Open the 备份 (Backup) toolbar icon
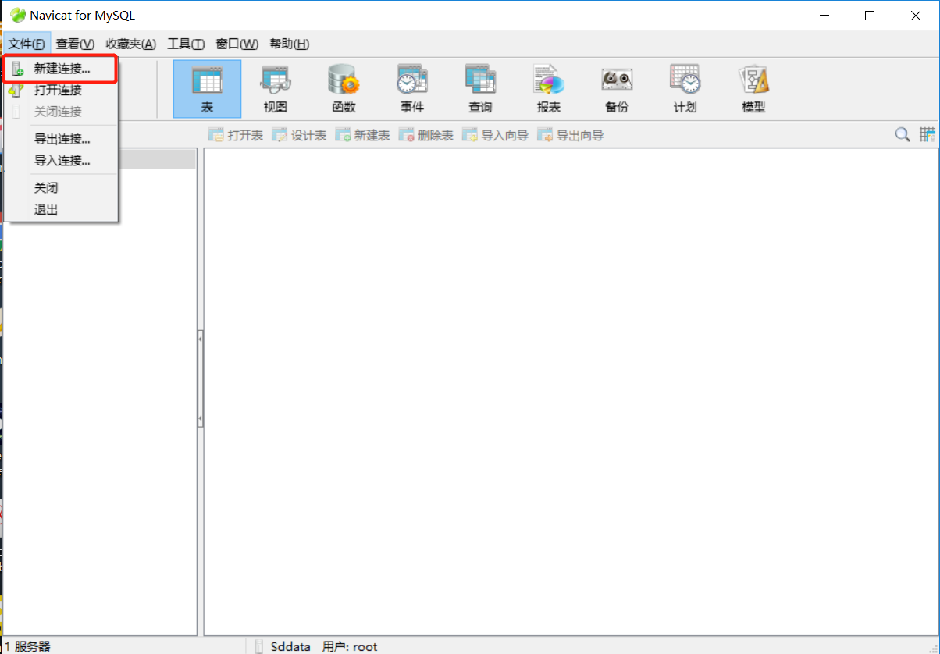 (617, 89)
